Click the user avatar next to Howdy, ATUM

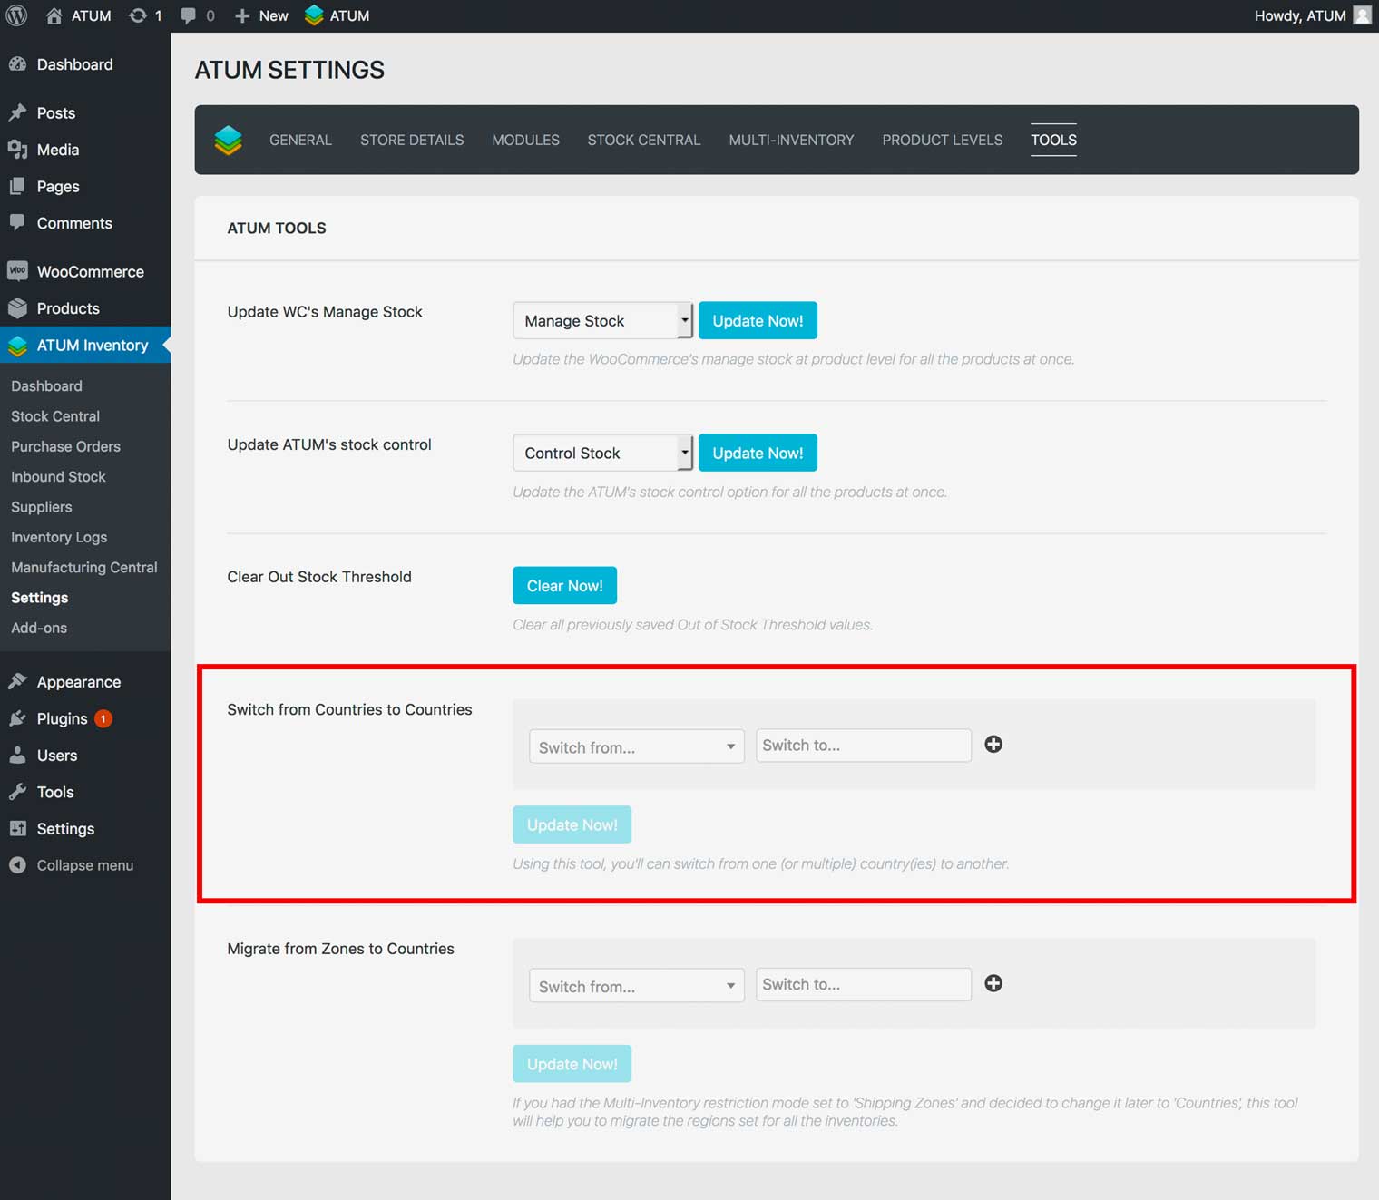(1362, 15)
